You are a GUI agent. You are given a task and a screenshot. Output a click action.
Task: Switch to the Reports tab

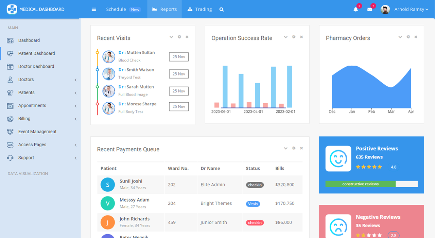[x=164, y=9]
